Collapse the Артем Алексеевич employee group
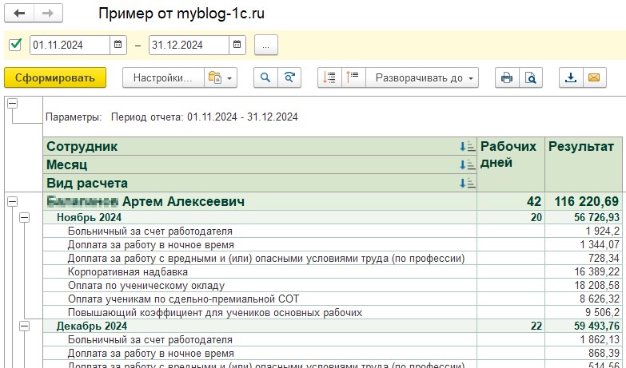 [13, 201]
